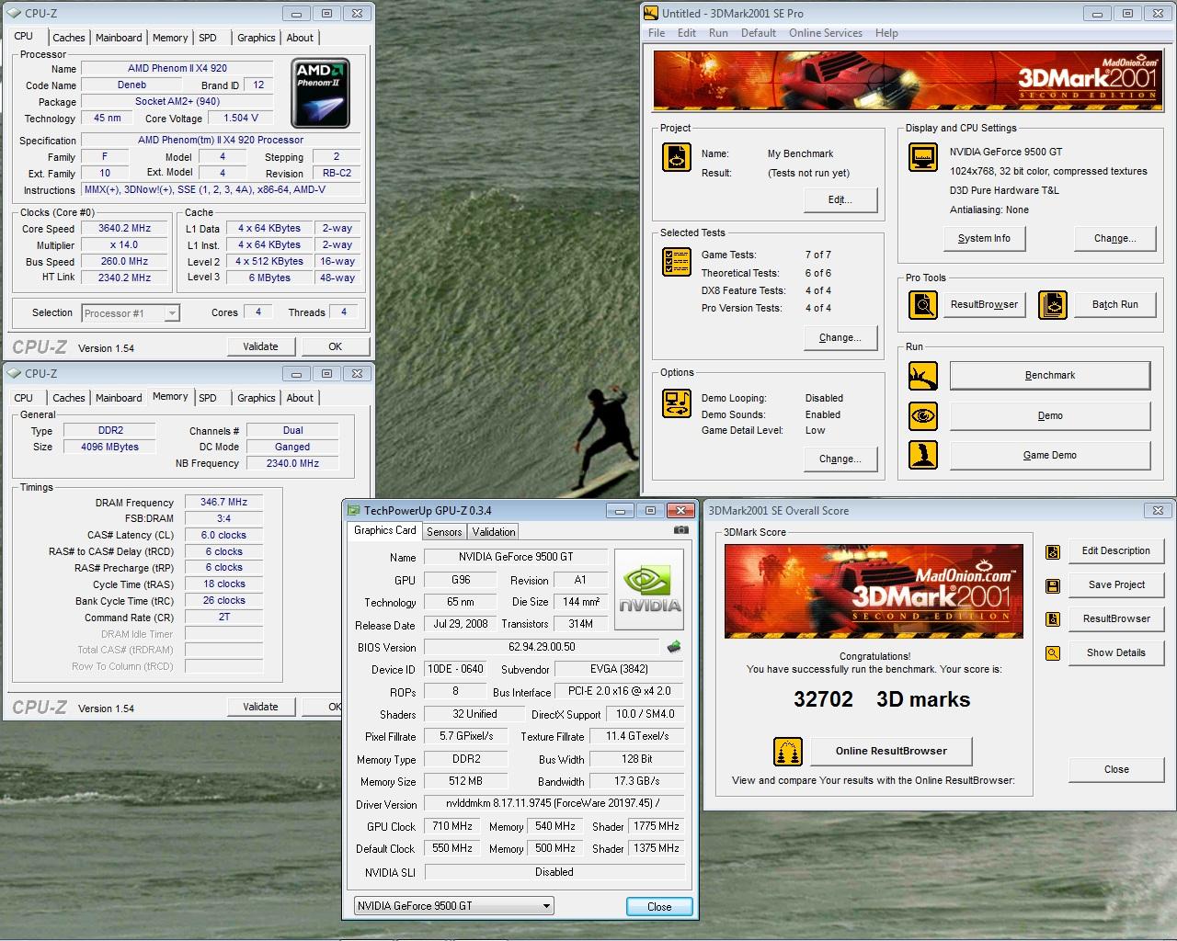Click the Display and CPU Settings monitor icon
The height and width of the screenshot is (941, 1177).
coord(922,157)
